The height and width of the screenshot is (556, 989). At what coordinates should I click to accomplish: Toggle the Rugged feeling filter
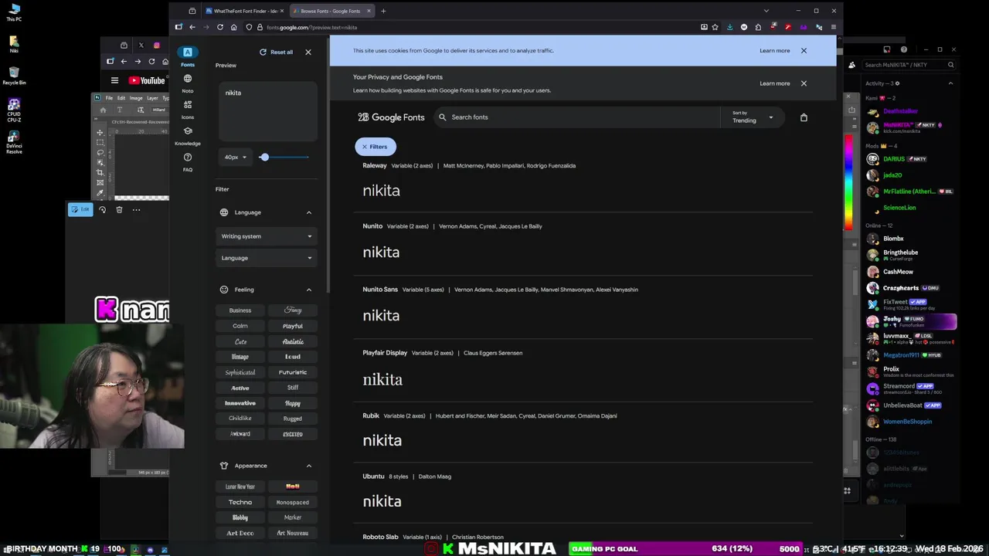(293, 419)
